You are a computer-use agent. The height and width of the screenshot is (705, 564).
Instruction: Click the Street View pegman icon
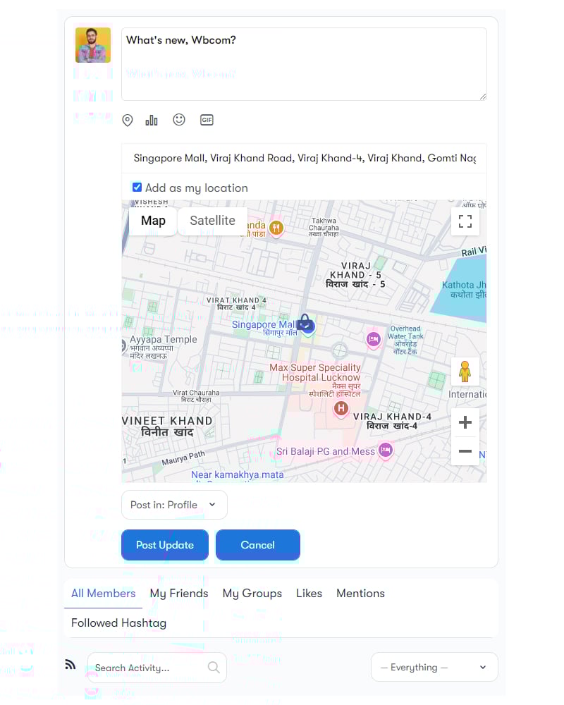pyautogui.click(x=465, y=372)
